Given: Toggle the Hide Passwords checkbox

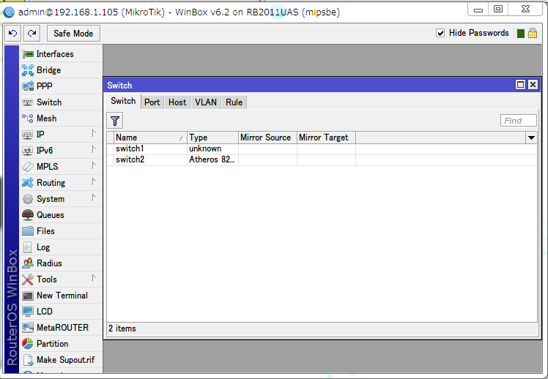Looking at the screenshot, I should (x=440, y=33).
